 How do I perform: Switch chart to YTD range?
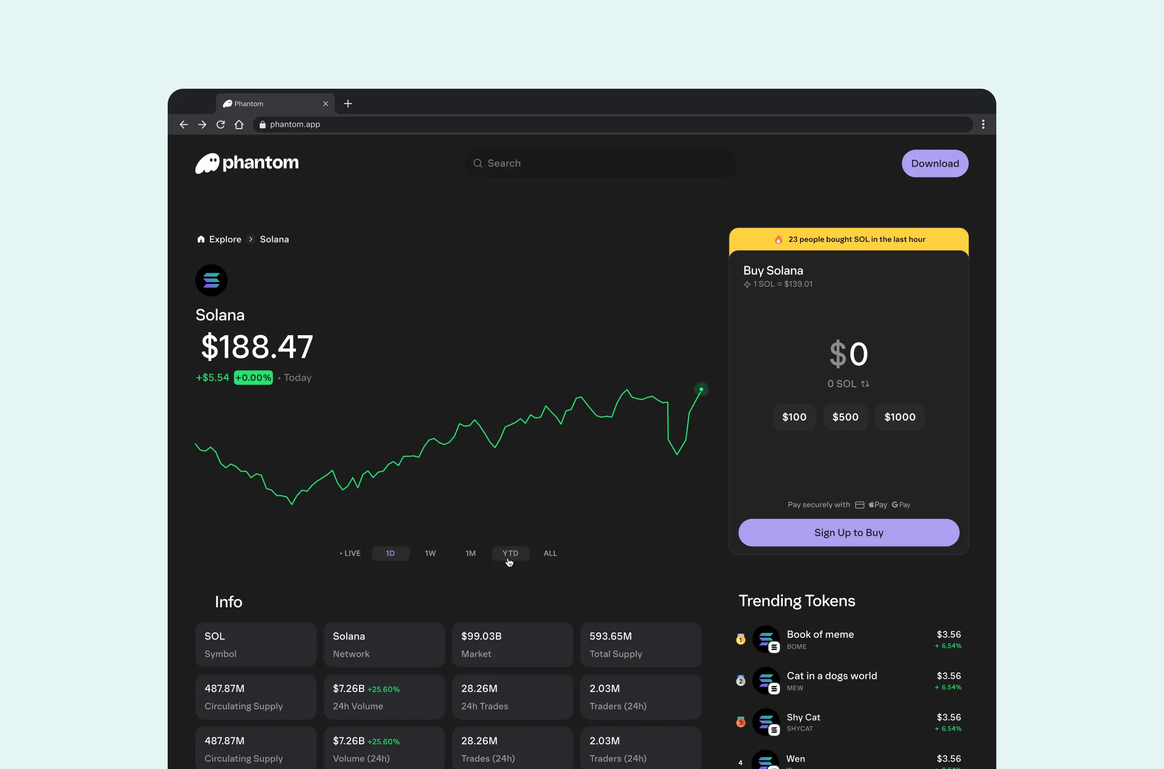tap(510, 554)
